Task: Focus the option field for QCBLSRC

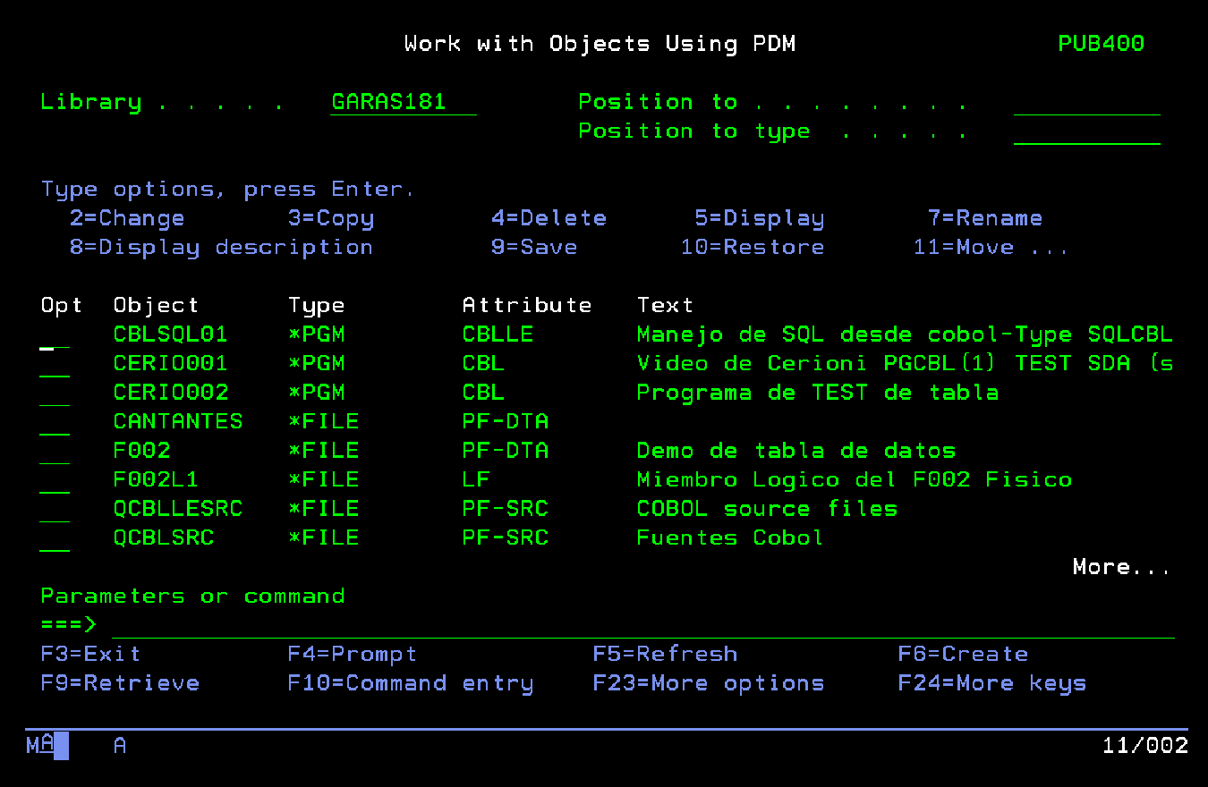Action: [55, 538]
